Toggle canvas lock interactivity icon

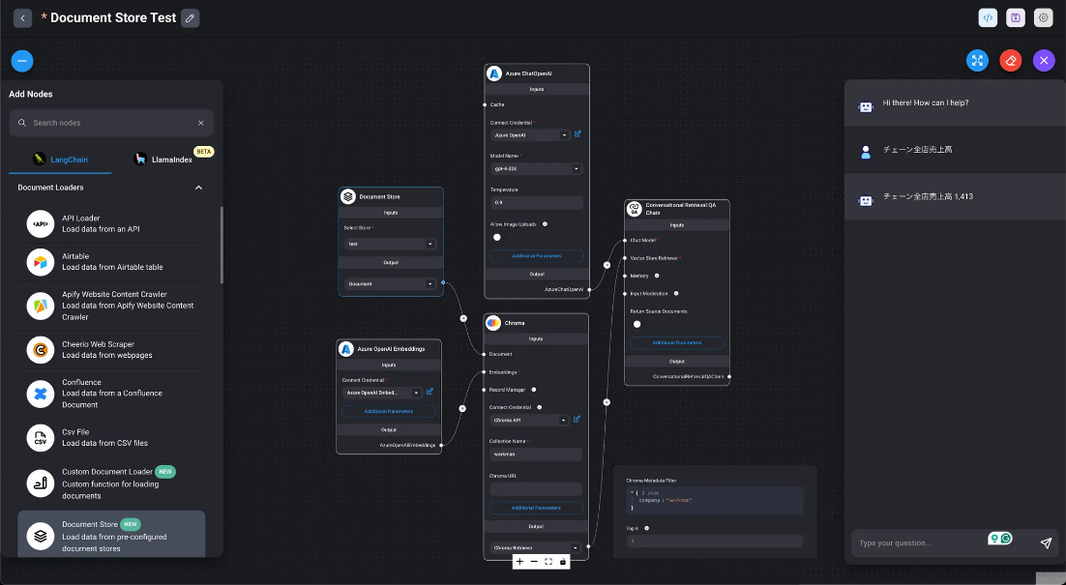[x=563, y=562]
